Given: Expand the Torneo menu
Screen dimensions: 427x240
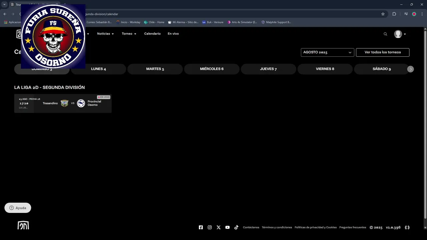Looking at the screenshot, I should 129,34.
